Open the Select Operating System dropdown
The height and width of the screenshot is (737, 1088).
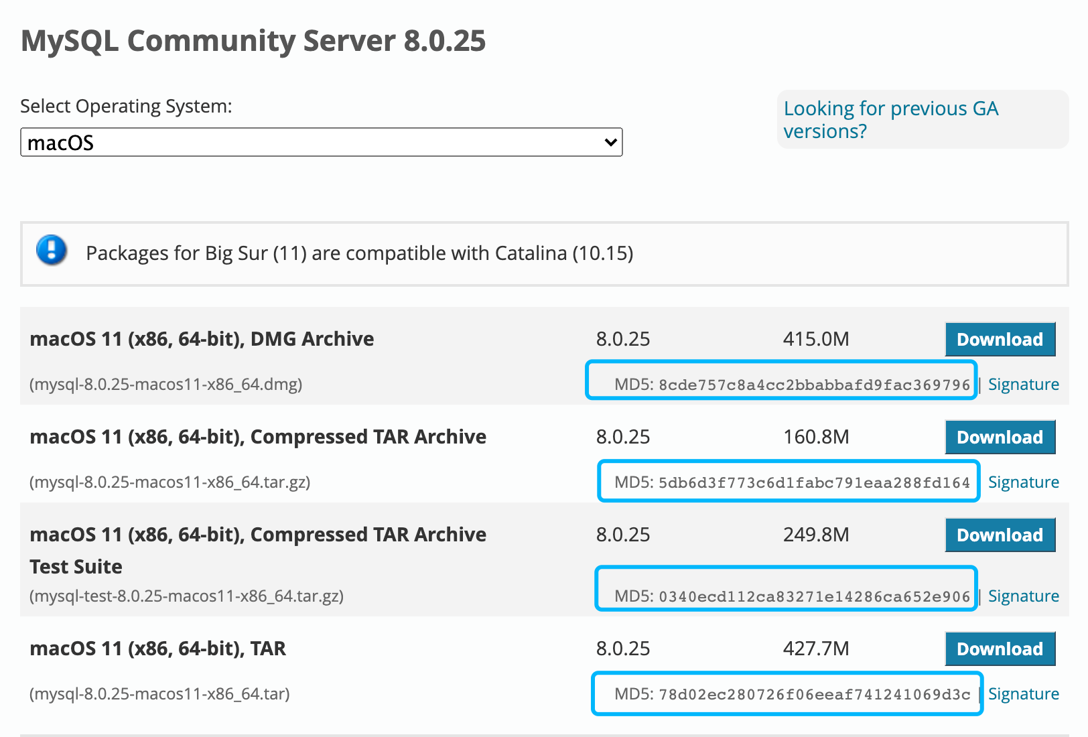point(322,143)
